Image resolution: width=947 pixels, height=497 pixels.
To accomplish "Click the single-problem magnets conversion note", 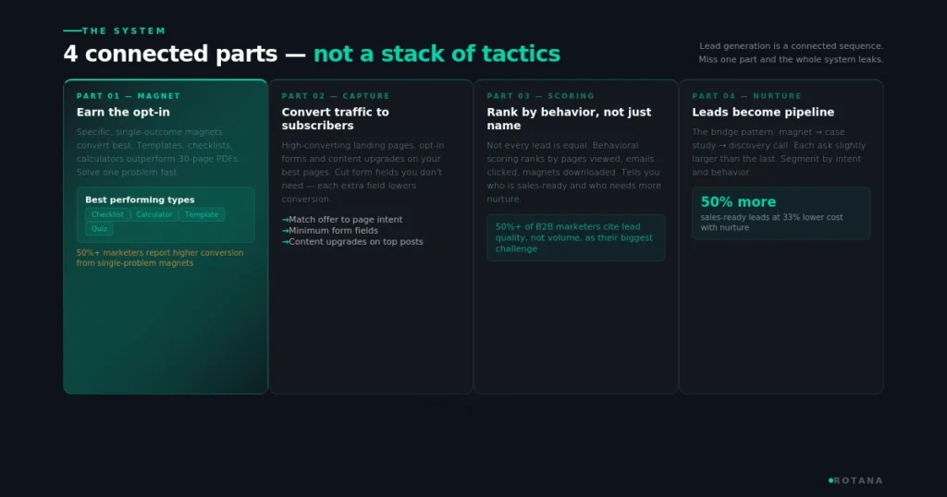I will tap(160, 258).
